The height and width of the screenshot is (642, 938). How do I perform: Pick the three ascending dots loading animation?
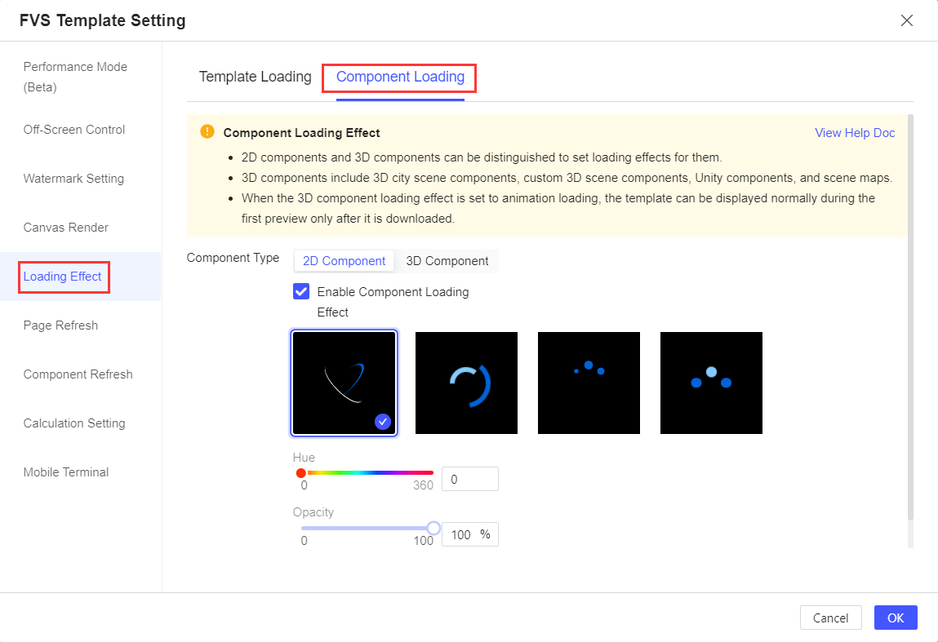point(589,383)
